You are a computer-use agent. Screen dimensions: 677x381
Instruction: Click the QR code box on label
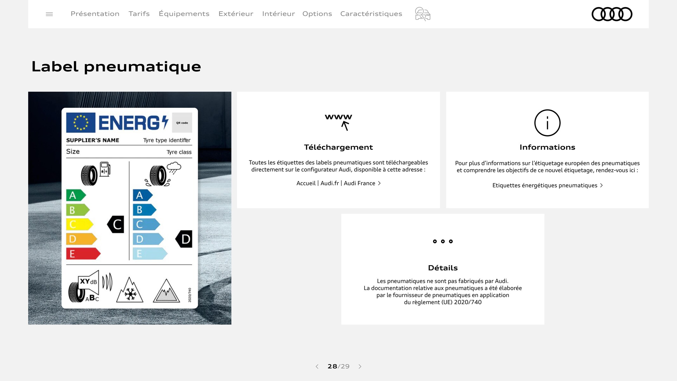coord(182,123)
